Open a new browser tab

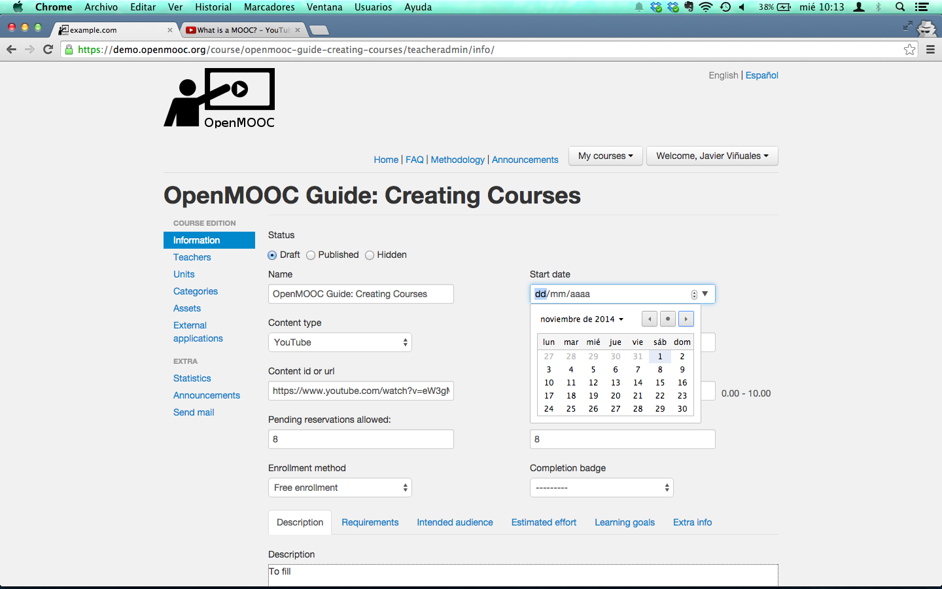(x=319, y=30)
